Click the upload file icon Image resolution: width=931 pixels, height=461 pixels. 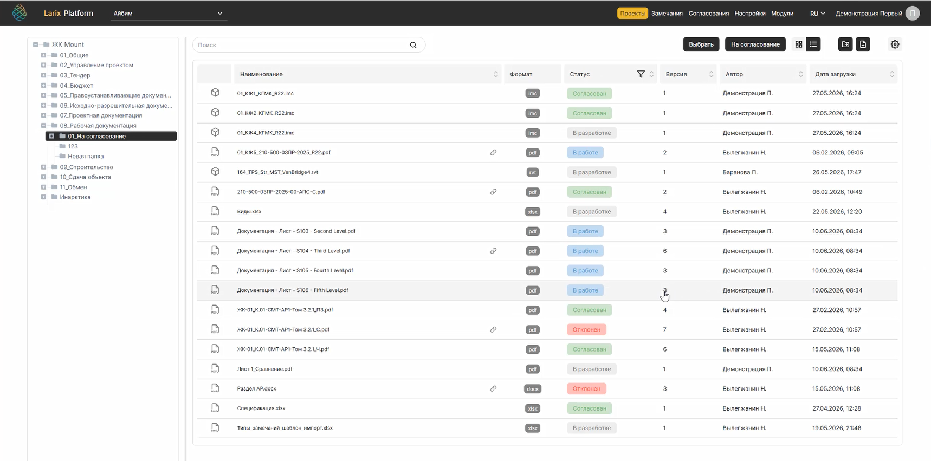tap(863, 44)
